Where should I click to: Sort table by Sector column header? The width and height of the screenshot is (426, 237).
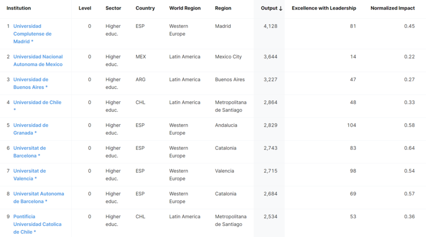pos(113,8)
